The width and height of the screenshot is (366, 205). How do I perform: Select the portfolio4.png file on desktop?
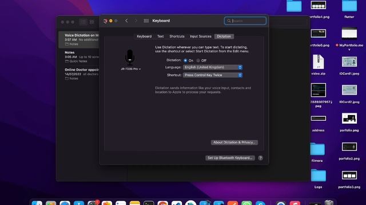click(319, 6)
